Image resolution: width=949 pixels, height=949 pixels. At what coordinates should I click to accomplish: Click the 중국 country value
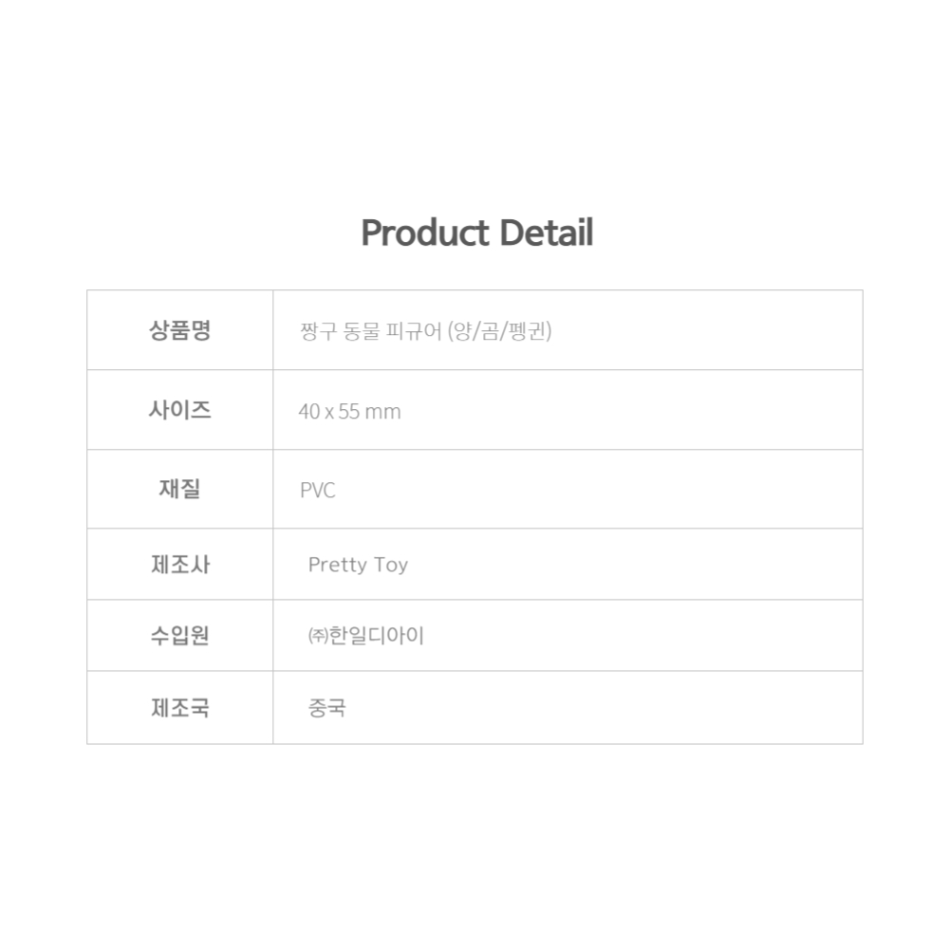(326, 708)
